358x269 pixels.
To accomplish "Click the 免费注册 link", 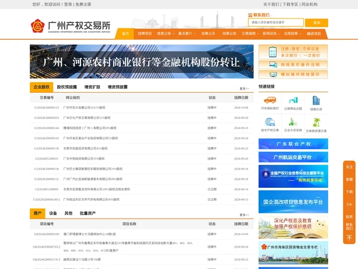I will pos(84,4).
